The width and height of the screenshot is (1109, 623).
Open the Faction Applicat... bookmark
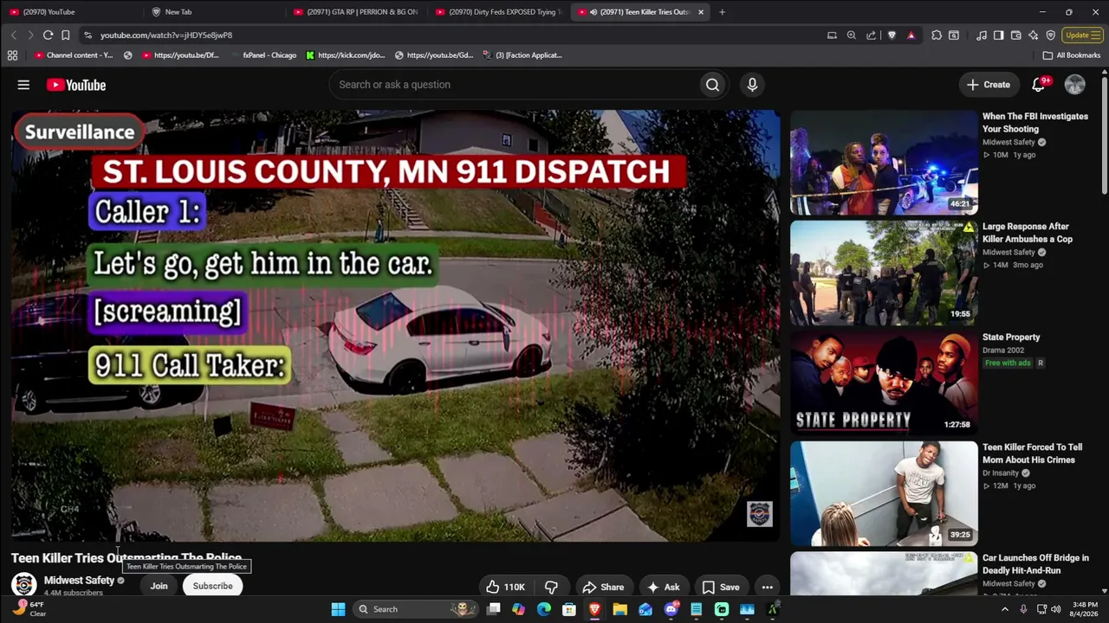point(522,55)
